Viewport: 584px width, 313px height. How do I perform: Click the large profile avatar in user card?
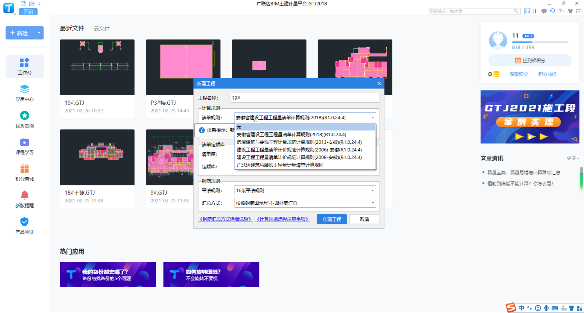pos(498,40)
